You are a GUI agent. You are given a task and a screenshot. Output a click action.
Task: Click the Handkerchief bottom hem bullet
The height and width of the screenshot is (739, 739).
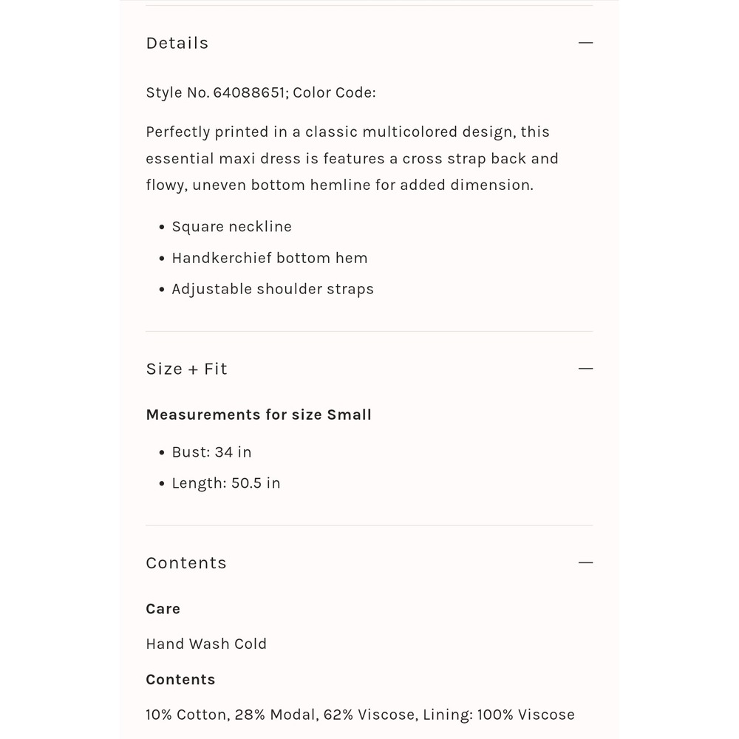[x=270, y=258]
